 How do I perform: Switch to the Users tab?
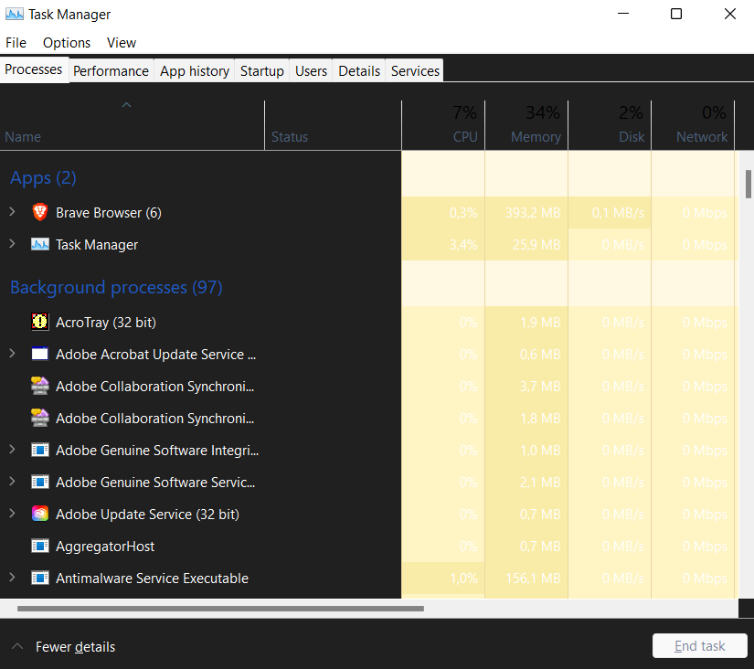click(311, 71)
